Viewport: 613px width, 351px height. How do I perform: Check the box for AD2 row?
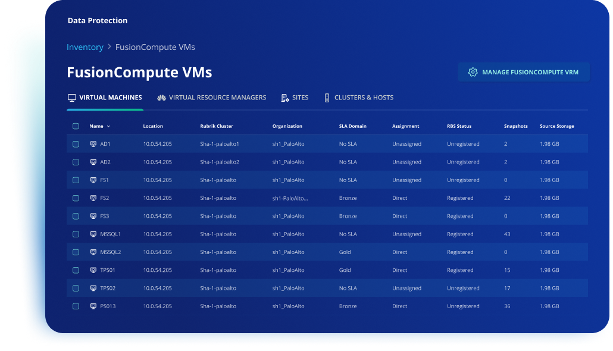[x=76, y=162]
